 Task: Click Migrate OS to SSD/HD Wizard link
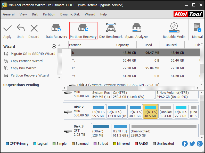pyautogui.click(x=33, y=54)
